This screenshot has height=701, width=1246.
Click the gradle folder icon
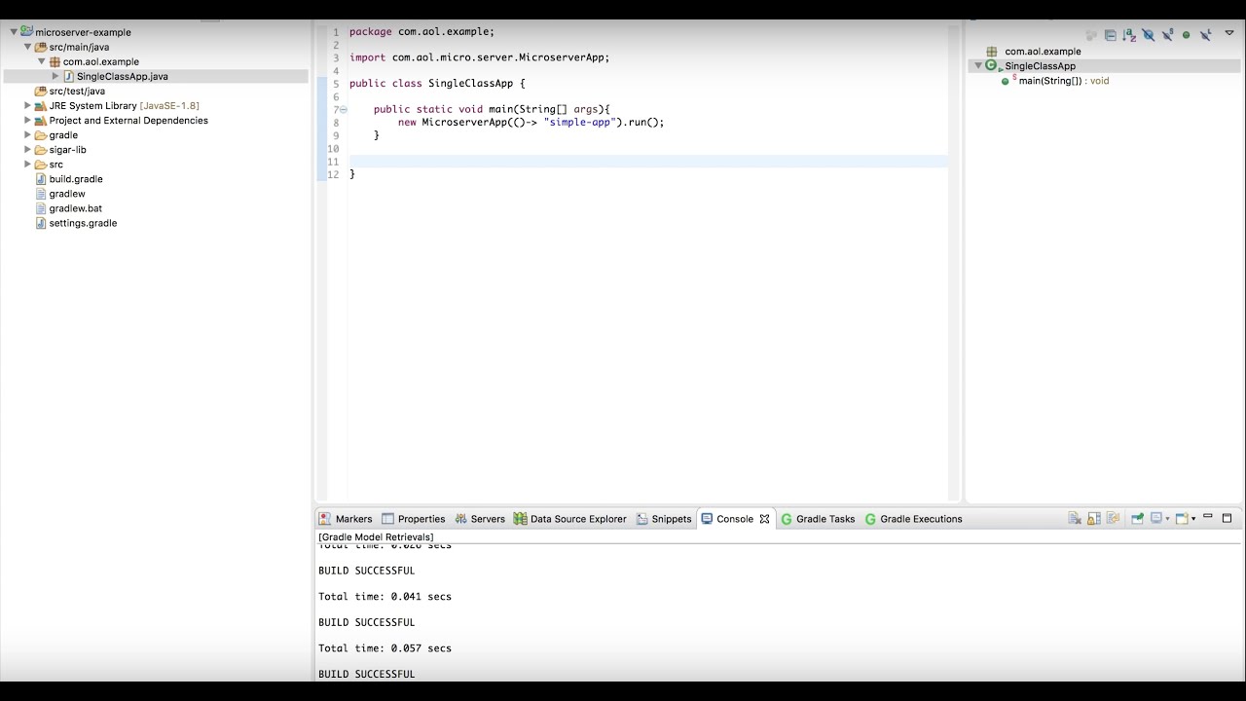point(41,134)
